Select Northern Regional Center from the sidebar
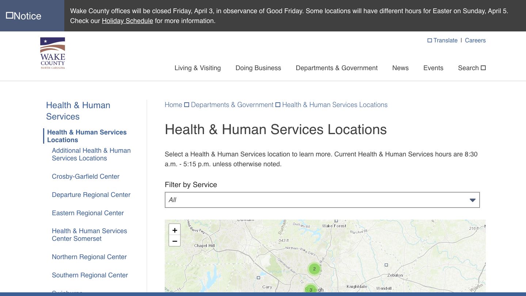 tap(89, 257)
